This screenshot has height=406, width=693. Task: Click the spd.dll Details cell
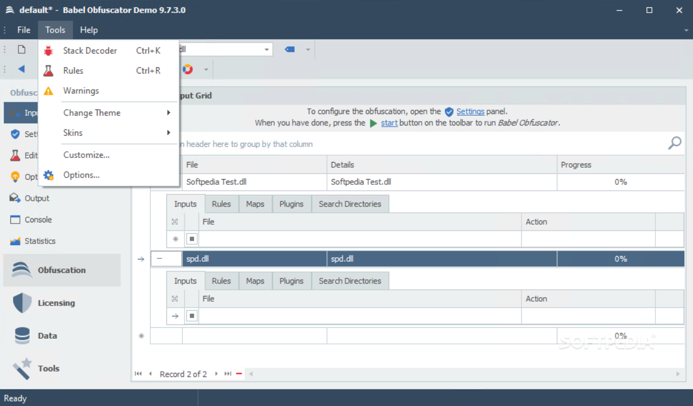pyautogui.click(x=442, y=259)
